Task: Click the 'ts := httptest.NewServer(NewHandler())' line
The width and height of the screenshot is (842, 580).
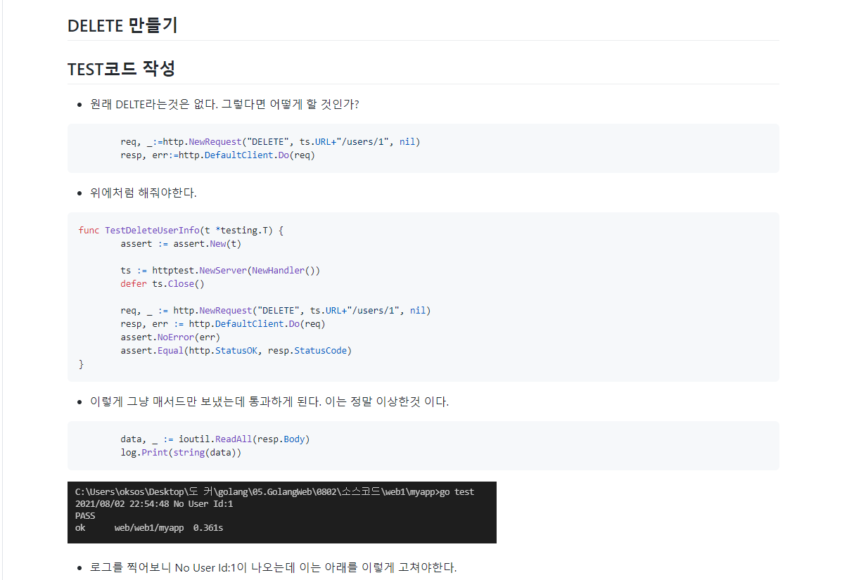Action: click(x=220, y=271)
